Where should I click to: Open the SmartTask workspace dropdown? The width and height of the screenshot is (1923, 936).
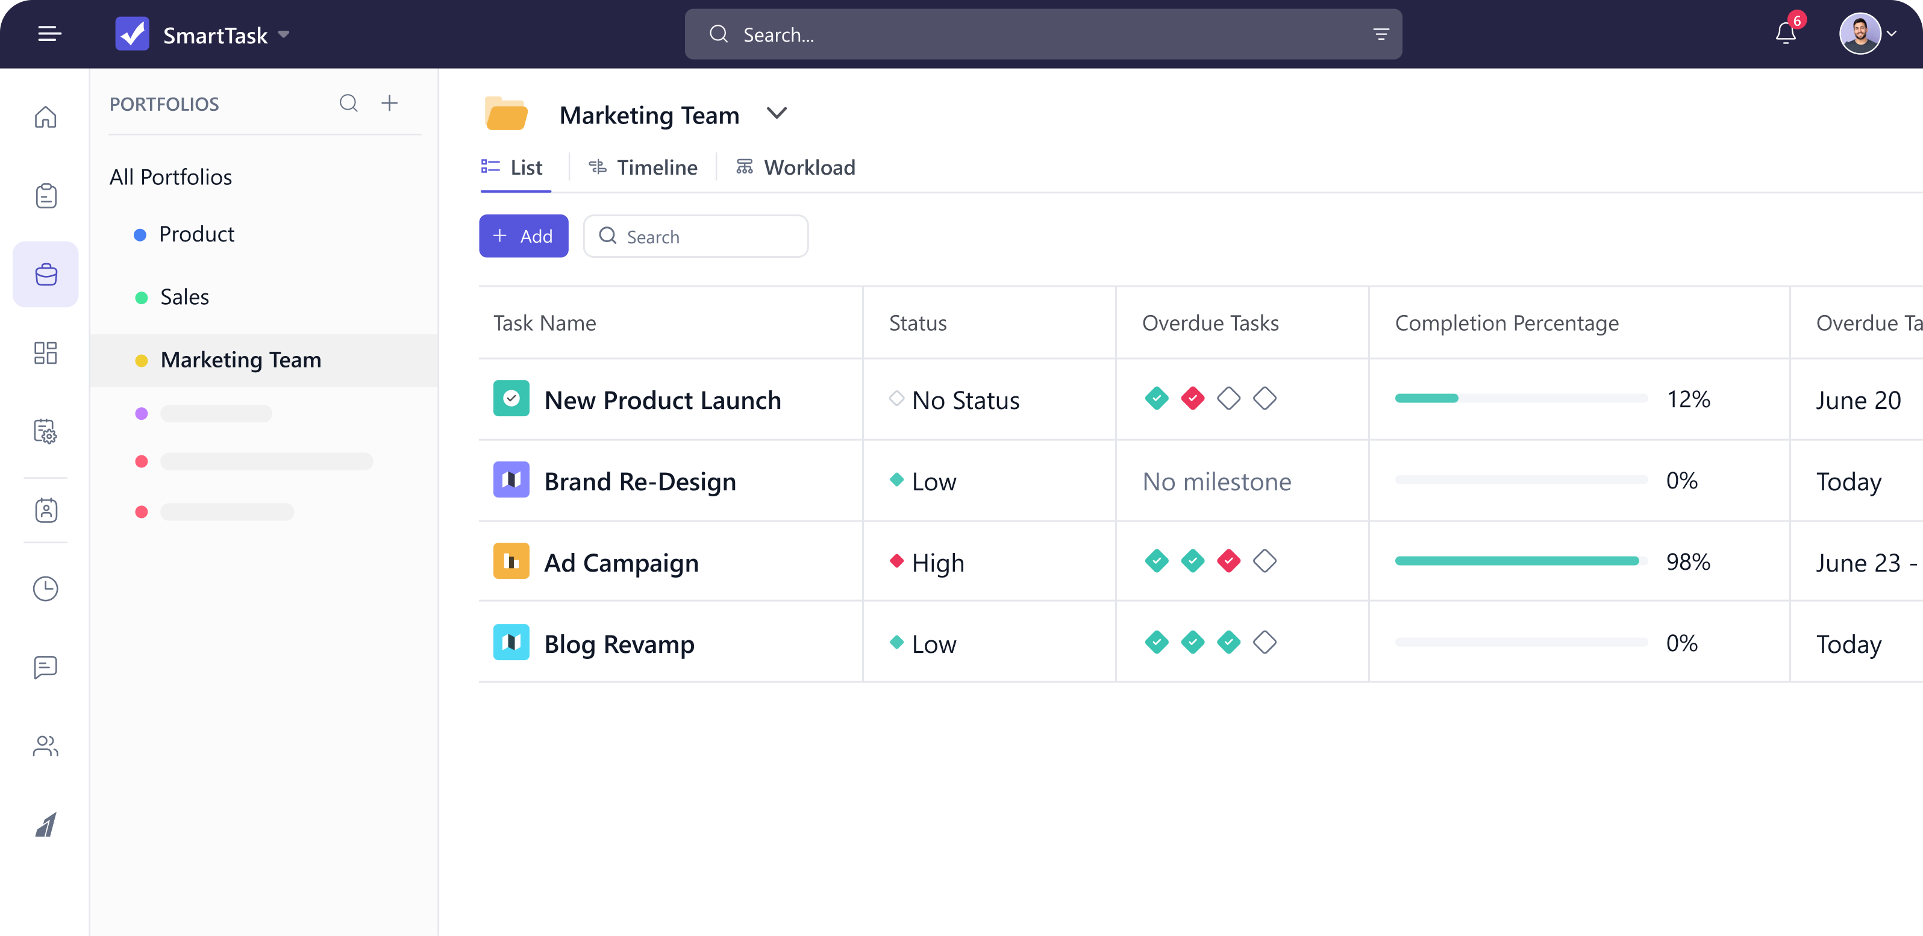tap(284, 34)
